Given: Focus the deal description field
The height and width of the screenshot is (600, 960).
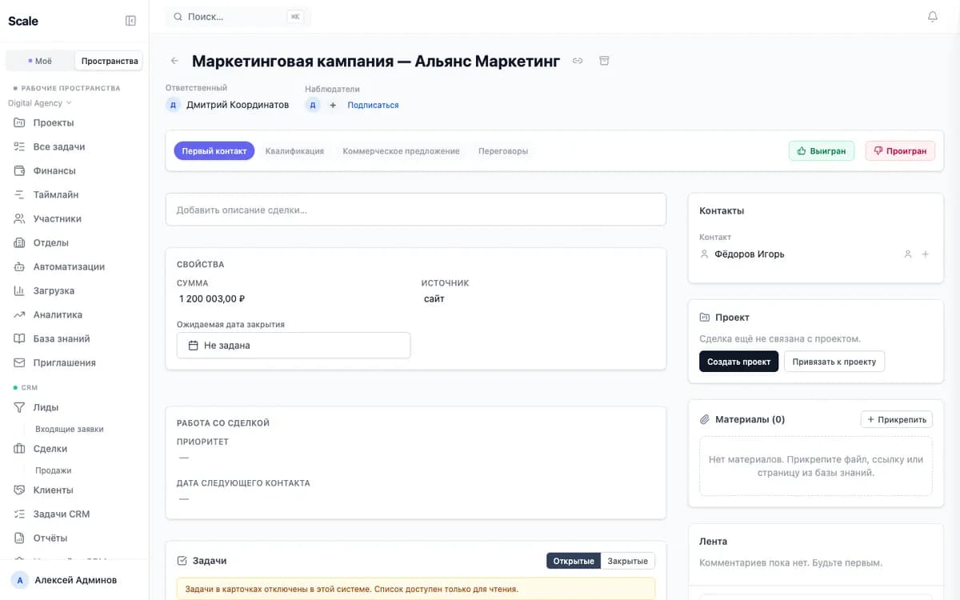Looking at the screenshot, I should pos(416,210).
